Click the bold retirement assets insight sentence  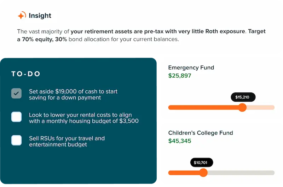(x=157, y=31)
